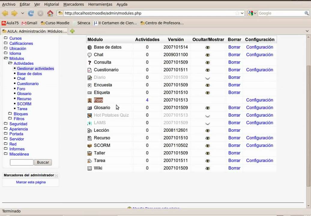This screenshot has height=216, width=311.
Task: Open the Historial menu
Action: point(52,4)
